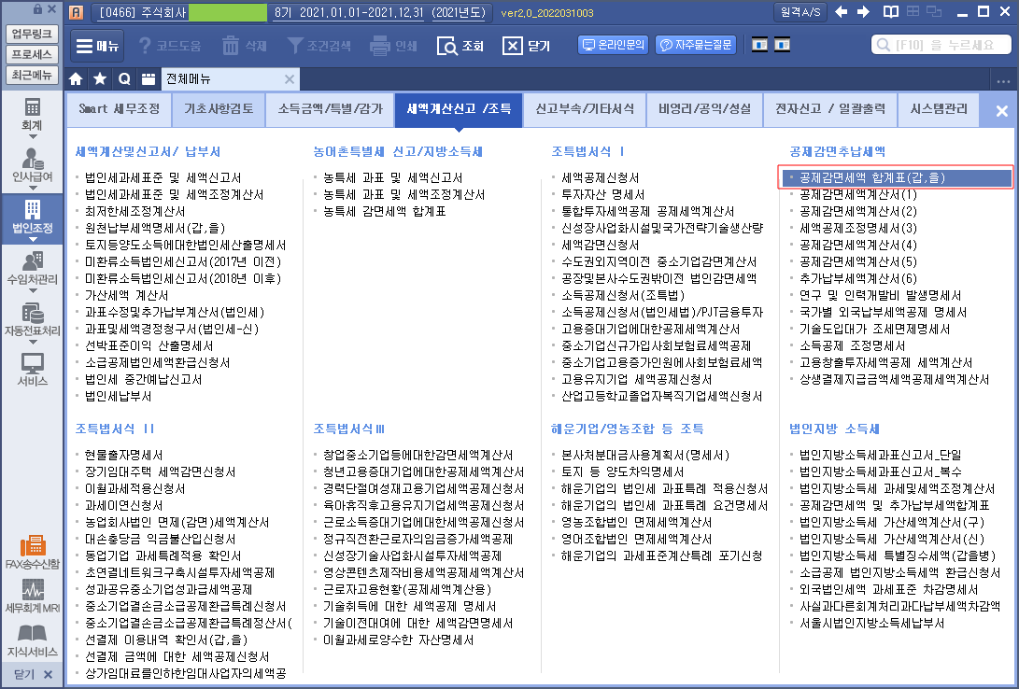Open the 인사급여 payroll module
The height and width of the screenshot is (689, 1019).
(x=32, y=163)
